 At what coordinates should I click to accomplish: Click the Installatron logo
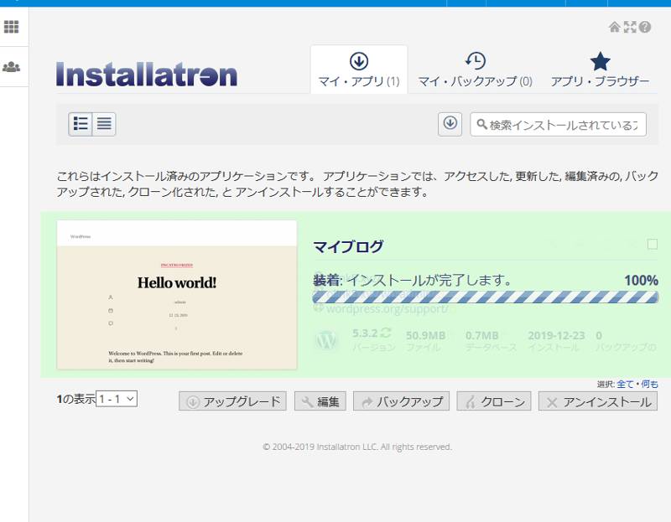coord(146,75)
